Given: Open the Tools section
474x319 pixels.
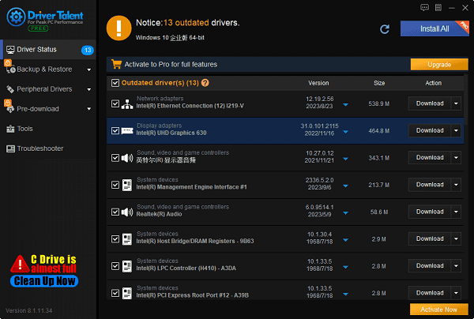Looking at the screenshot, I should [48, 129].
